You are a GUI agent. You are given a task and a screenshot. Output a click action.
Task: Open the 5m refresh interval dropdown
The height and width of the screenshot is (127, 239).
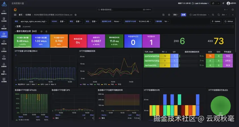[224, 15]
